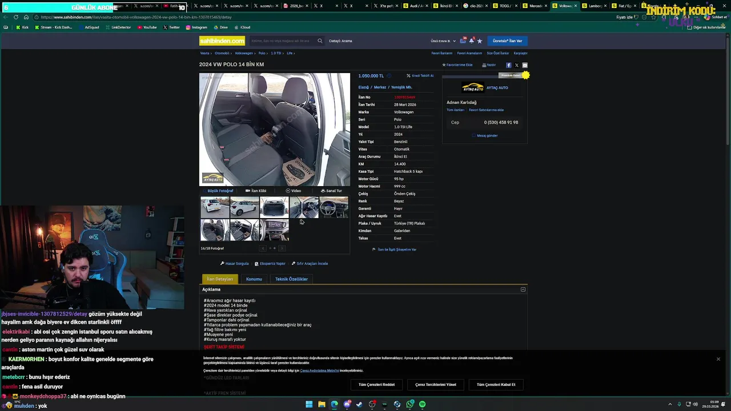
Task: Open WhatsApp from the taskbar
Action: 410,404
